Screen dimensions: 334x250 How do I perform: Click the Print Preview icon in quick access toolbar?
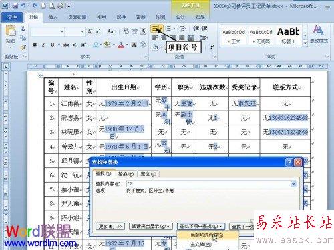pos(52,6)
